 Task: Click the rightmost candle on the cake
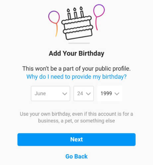(82, 12)
